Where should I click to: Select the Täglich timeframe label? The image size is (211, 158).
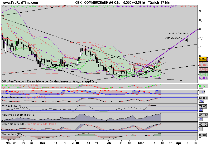tap(154, 3)
